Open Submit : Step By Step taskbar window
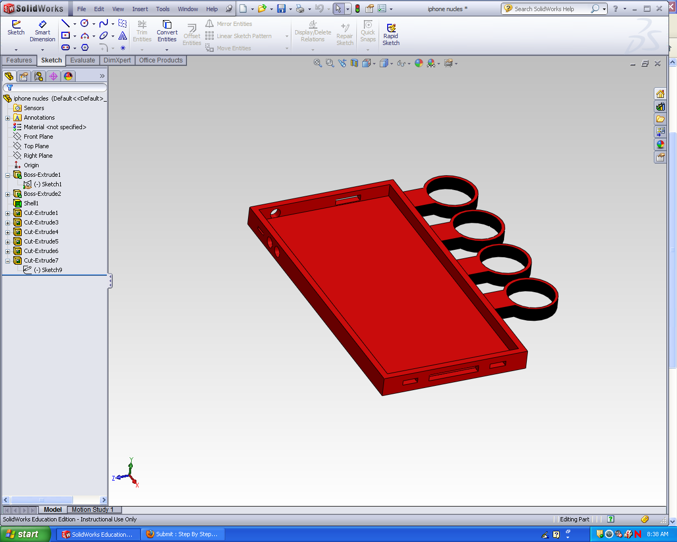Viewport: 677px width, 542px height. click(182, 534)
